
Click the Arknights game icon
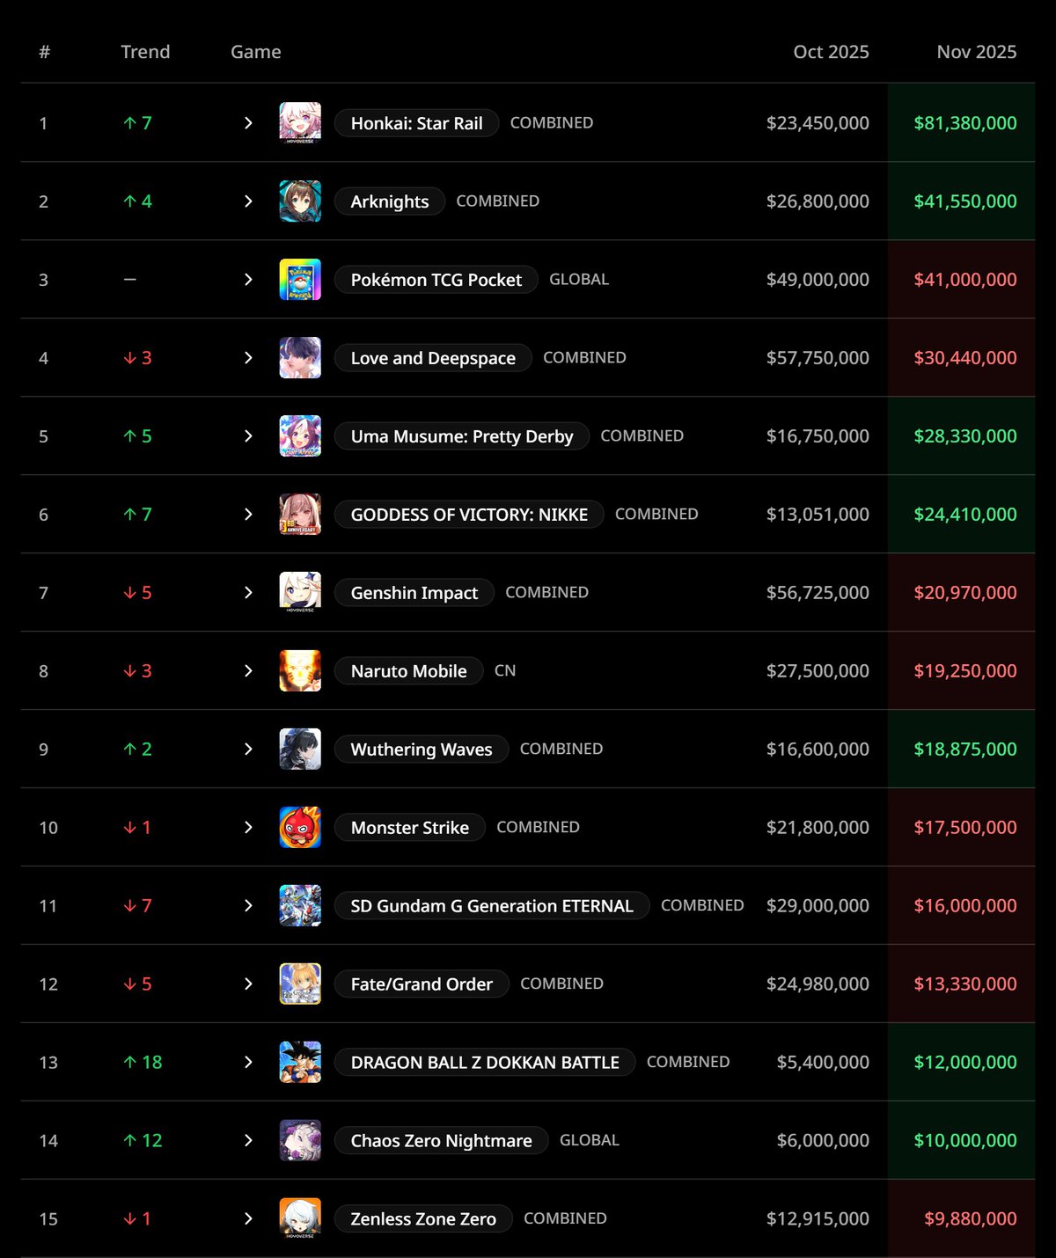pyautogui.click(x=300, y=201)
